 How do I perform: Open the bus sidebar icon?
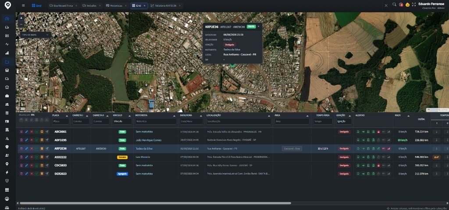pos(7,70)
